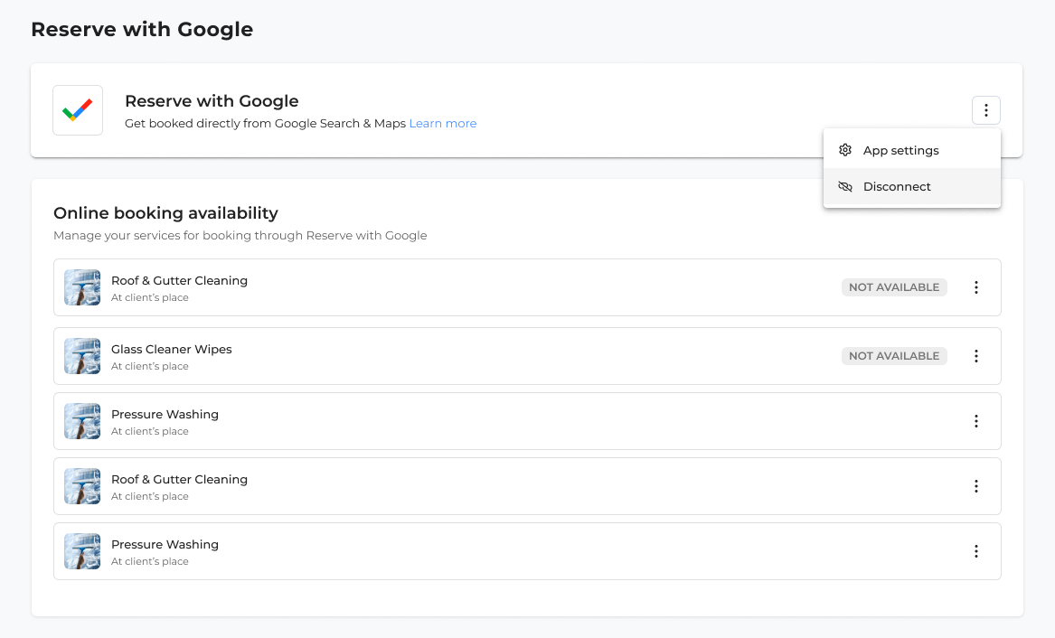This screenshot has width=1055, height=638.
Task: Click three-dot icon on last Pressure Washing service
Action: tap(976, 551)
